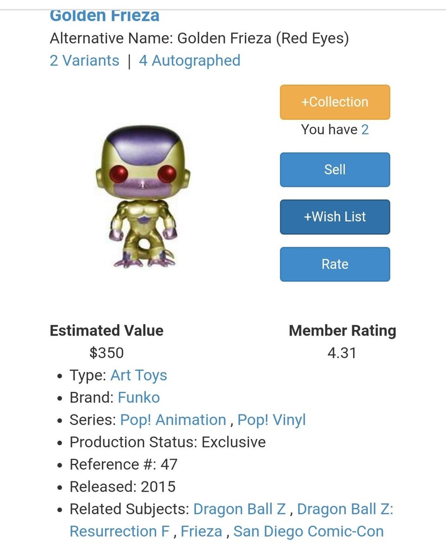Viewport: 446px width, 553px height.
Task: Click the Member Rating heading
Action: (x=342, y=331)
